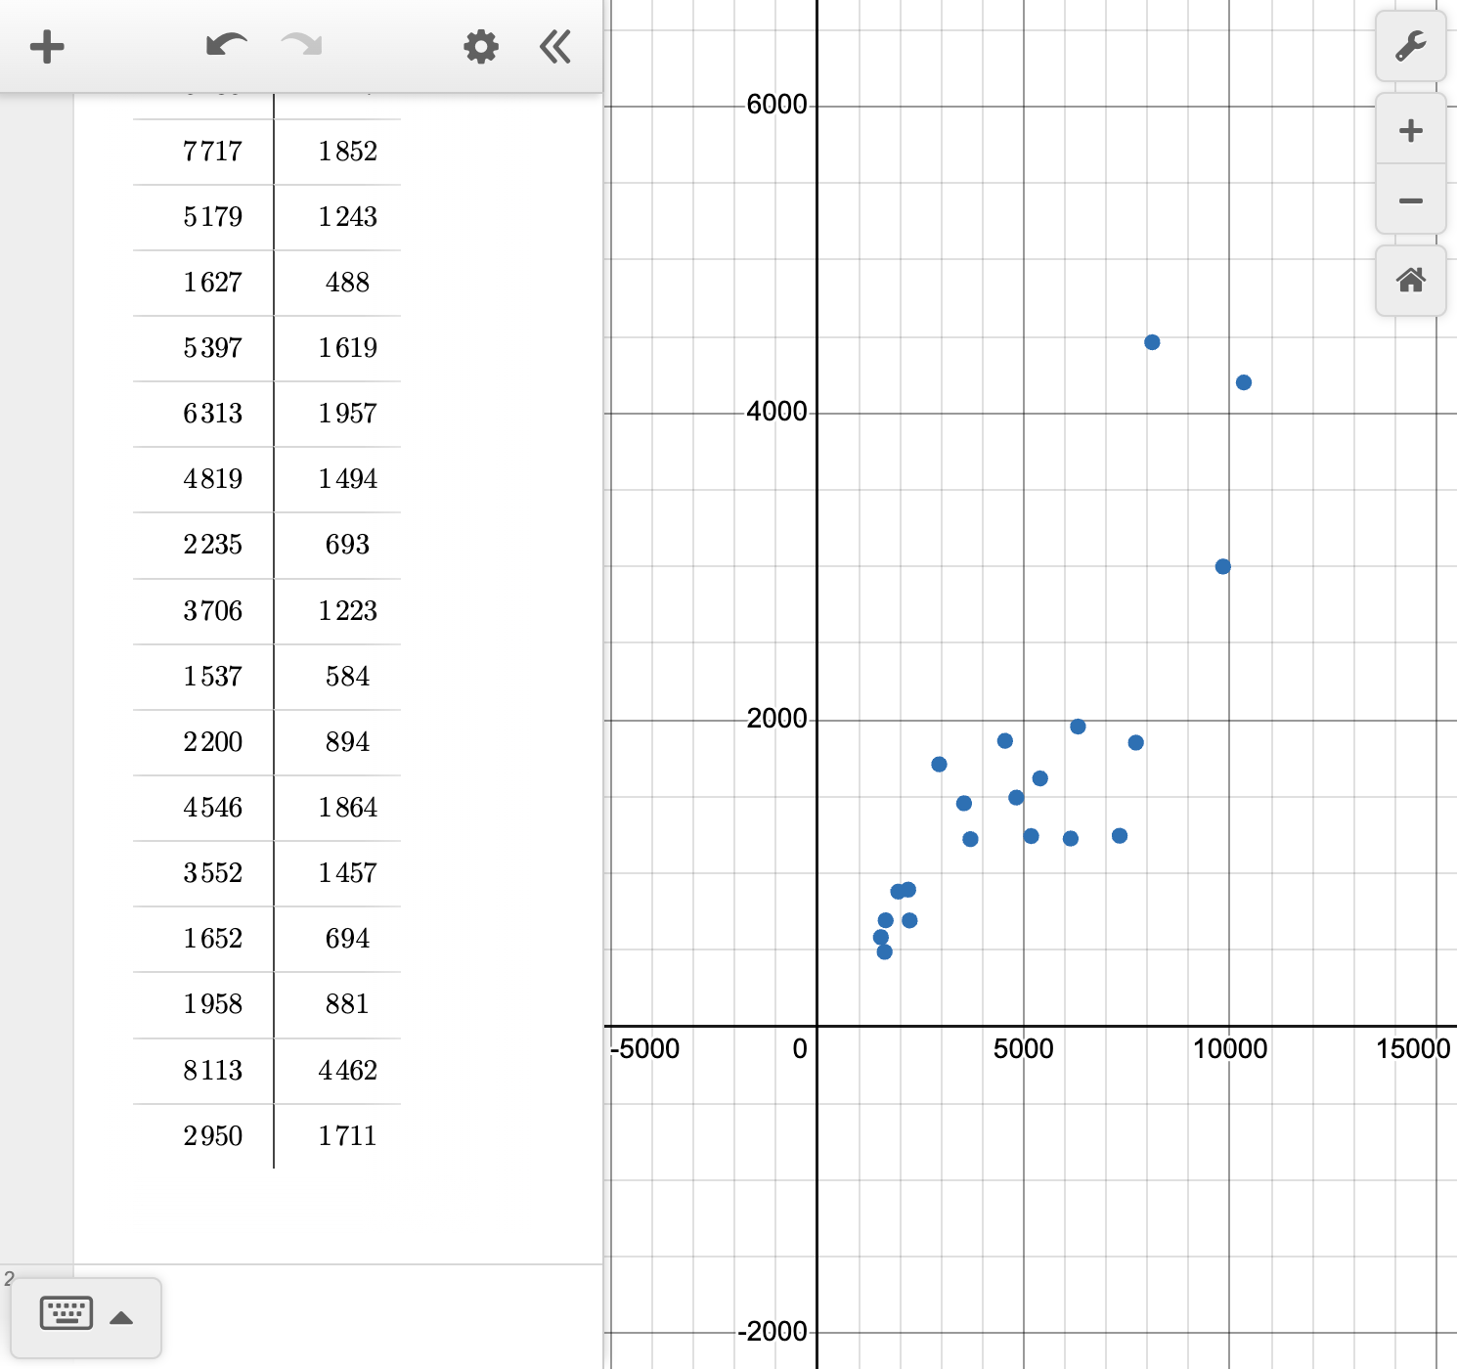Zoom out on the graph
This screenshot has width=1457, height=1369.
1410,199
